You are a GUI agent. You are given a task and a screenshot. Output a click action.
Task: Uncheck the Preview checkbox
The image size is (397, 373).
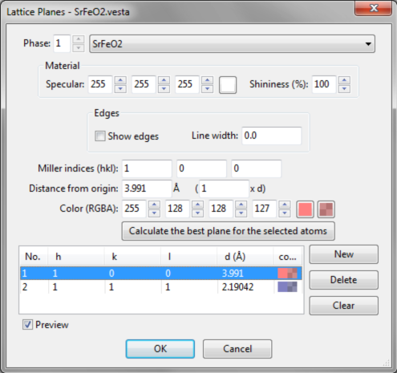pos(27,325)
